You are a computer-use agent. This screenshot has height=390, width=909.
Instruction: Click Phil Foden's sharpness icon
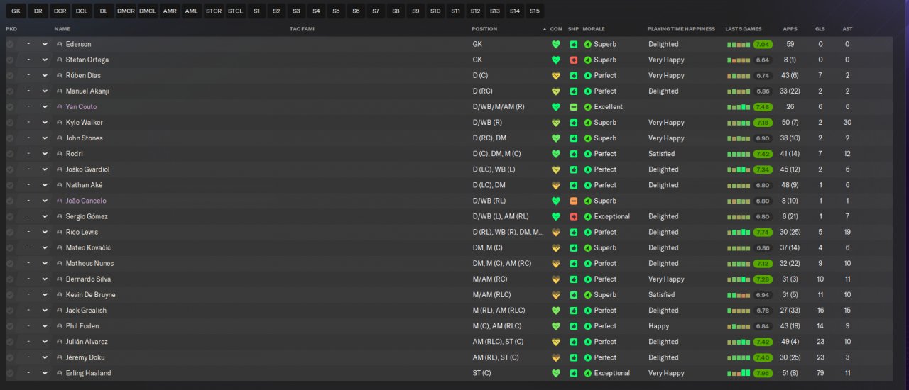tap(574, 326)
